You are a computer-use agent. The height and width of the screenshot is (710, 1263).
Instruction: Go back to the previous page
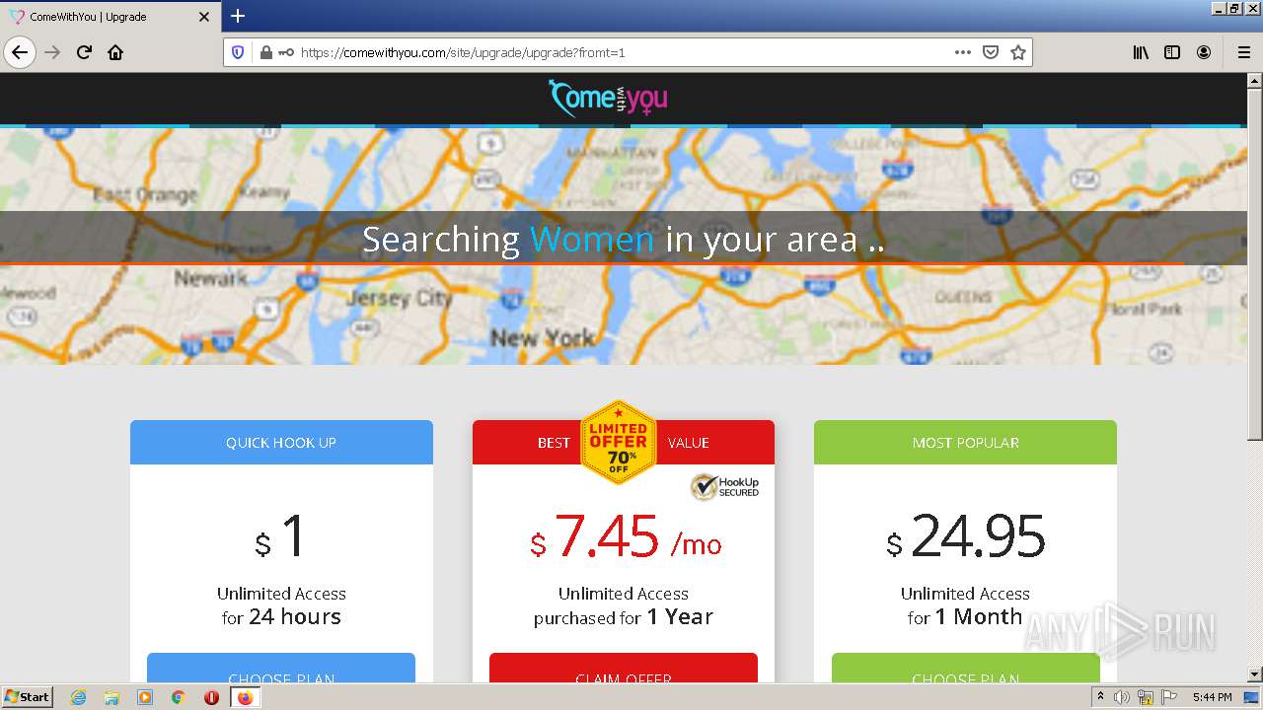coord(20,52)
